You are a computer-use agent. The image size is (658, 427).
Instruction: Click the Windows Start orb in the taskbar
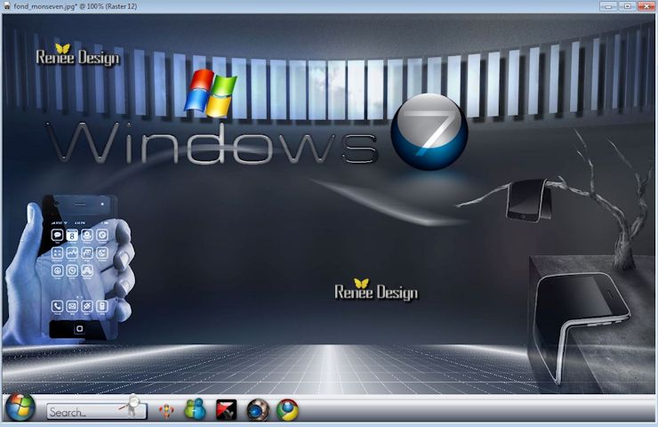pos(20,407)
